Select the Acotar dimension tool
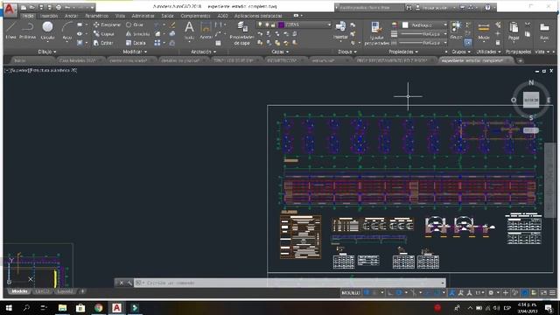560x315 pixels. 206,31
